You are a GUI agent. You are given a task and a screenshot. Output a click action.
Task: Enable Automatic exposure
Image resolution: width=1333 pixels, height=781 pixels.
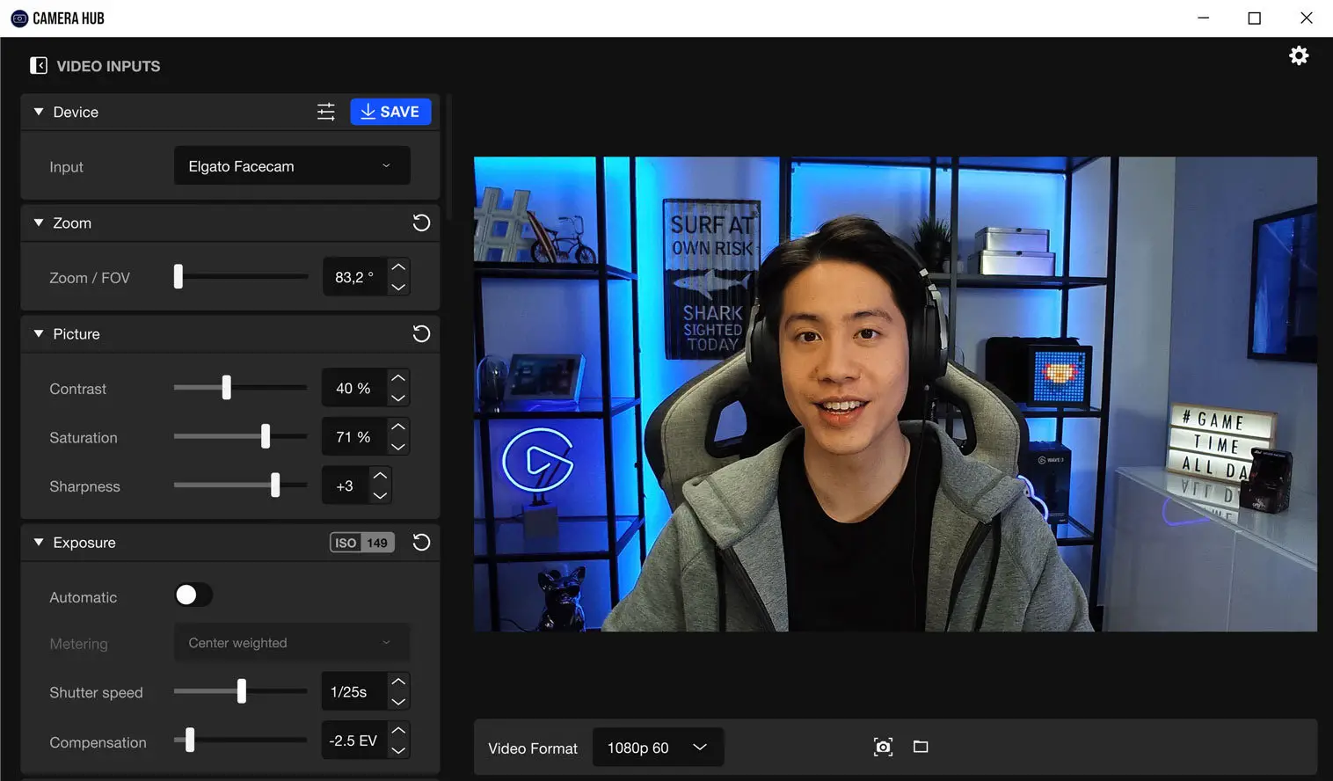click(x=193, y=595)
